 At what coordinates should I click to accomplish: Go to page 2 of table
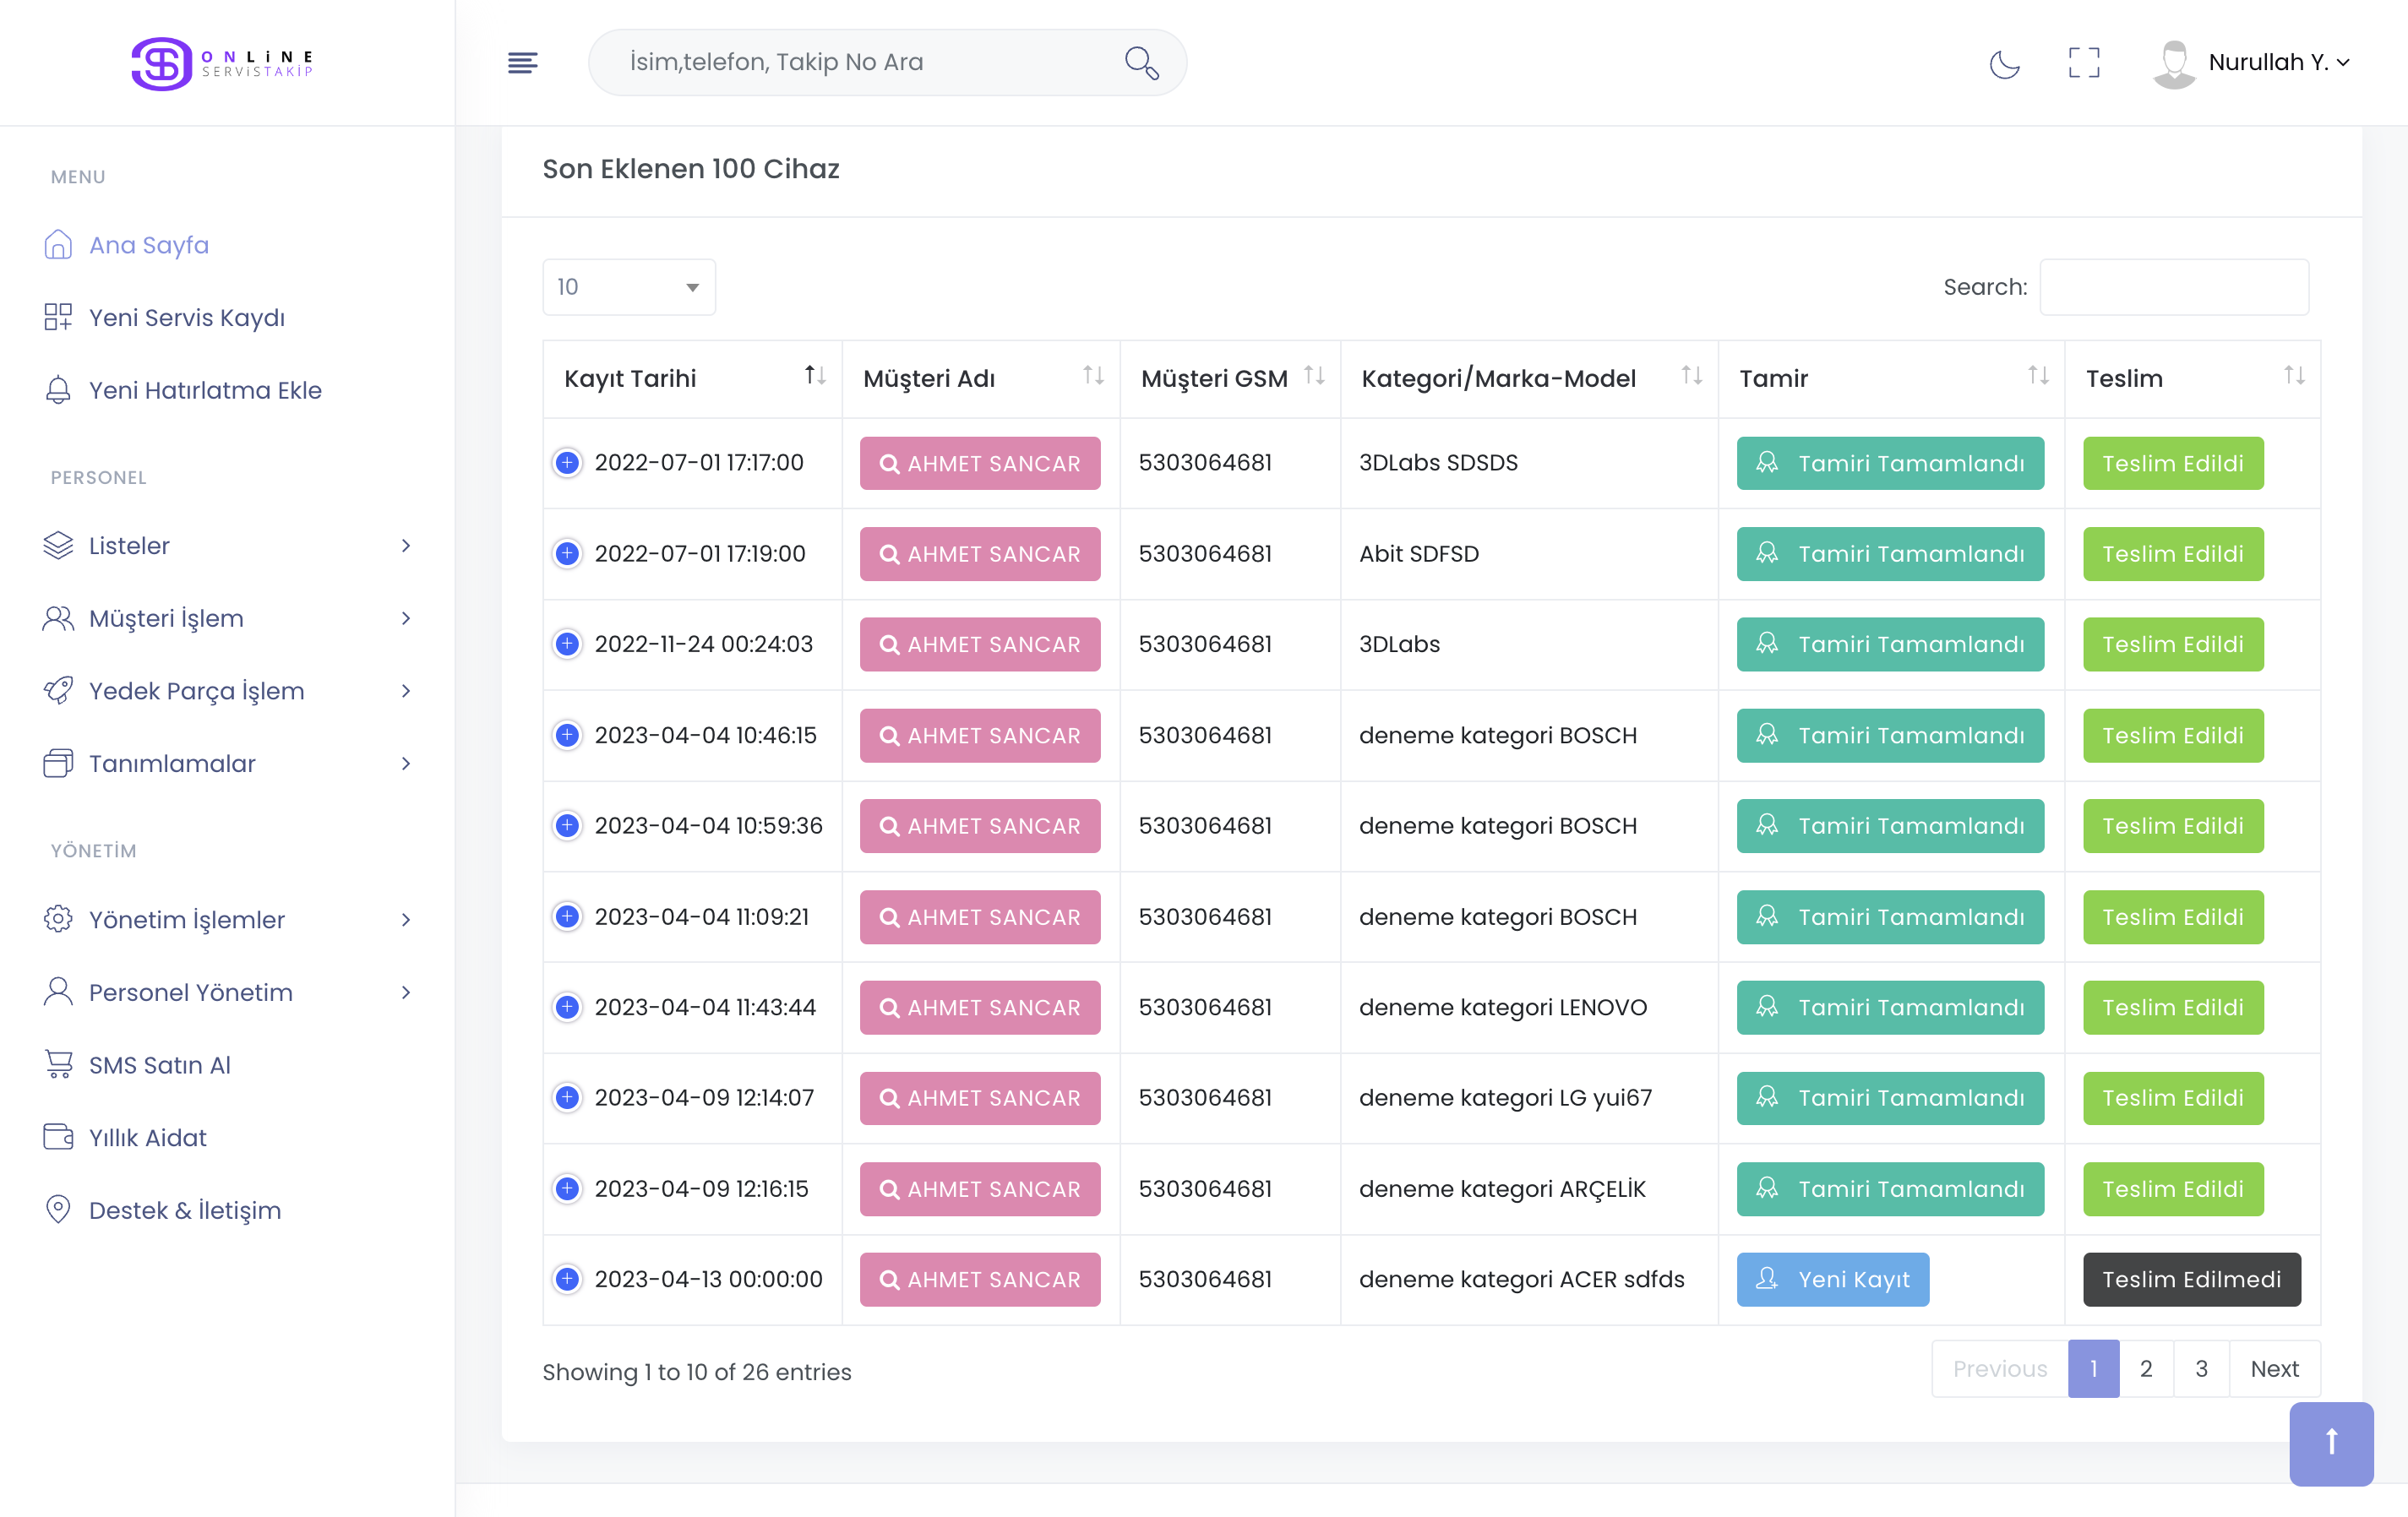[2145, 1369]
